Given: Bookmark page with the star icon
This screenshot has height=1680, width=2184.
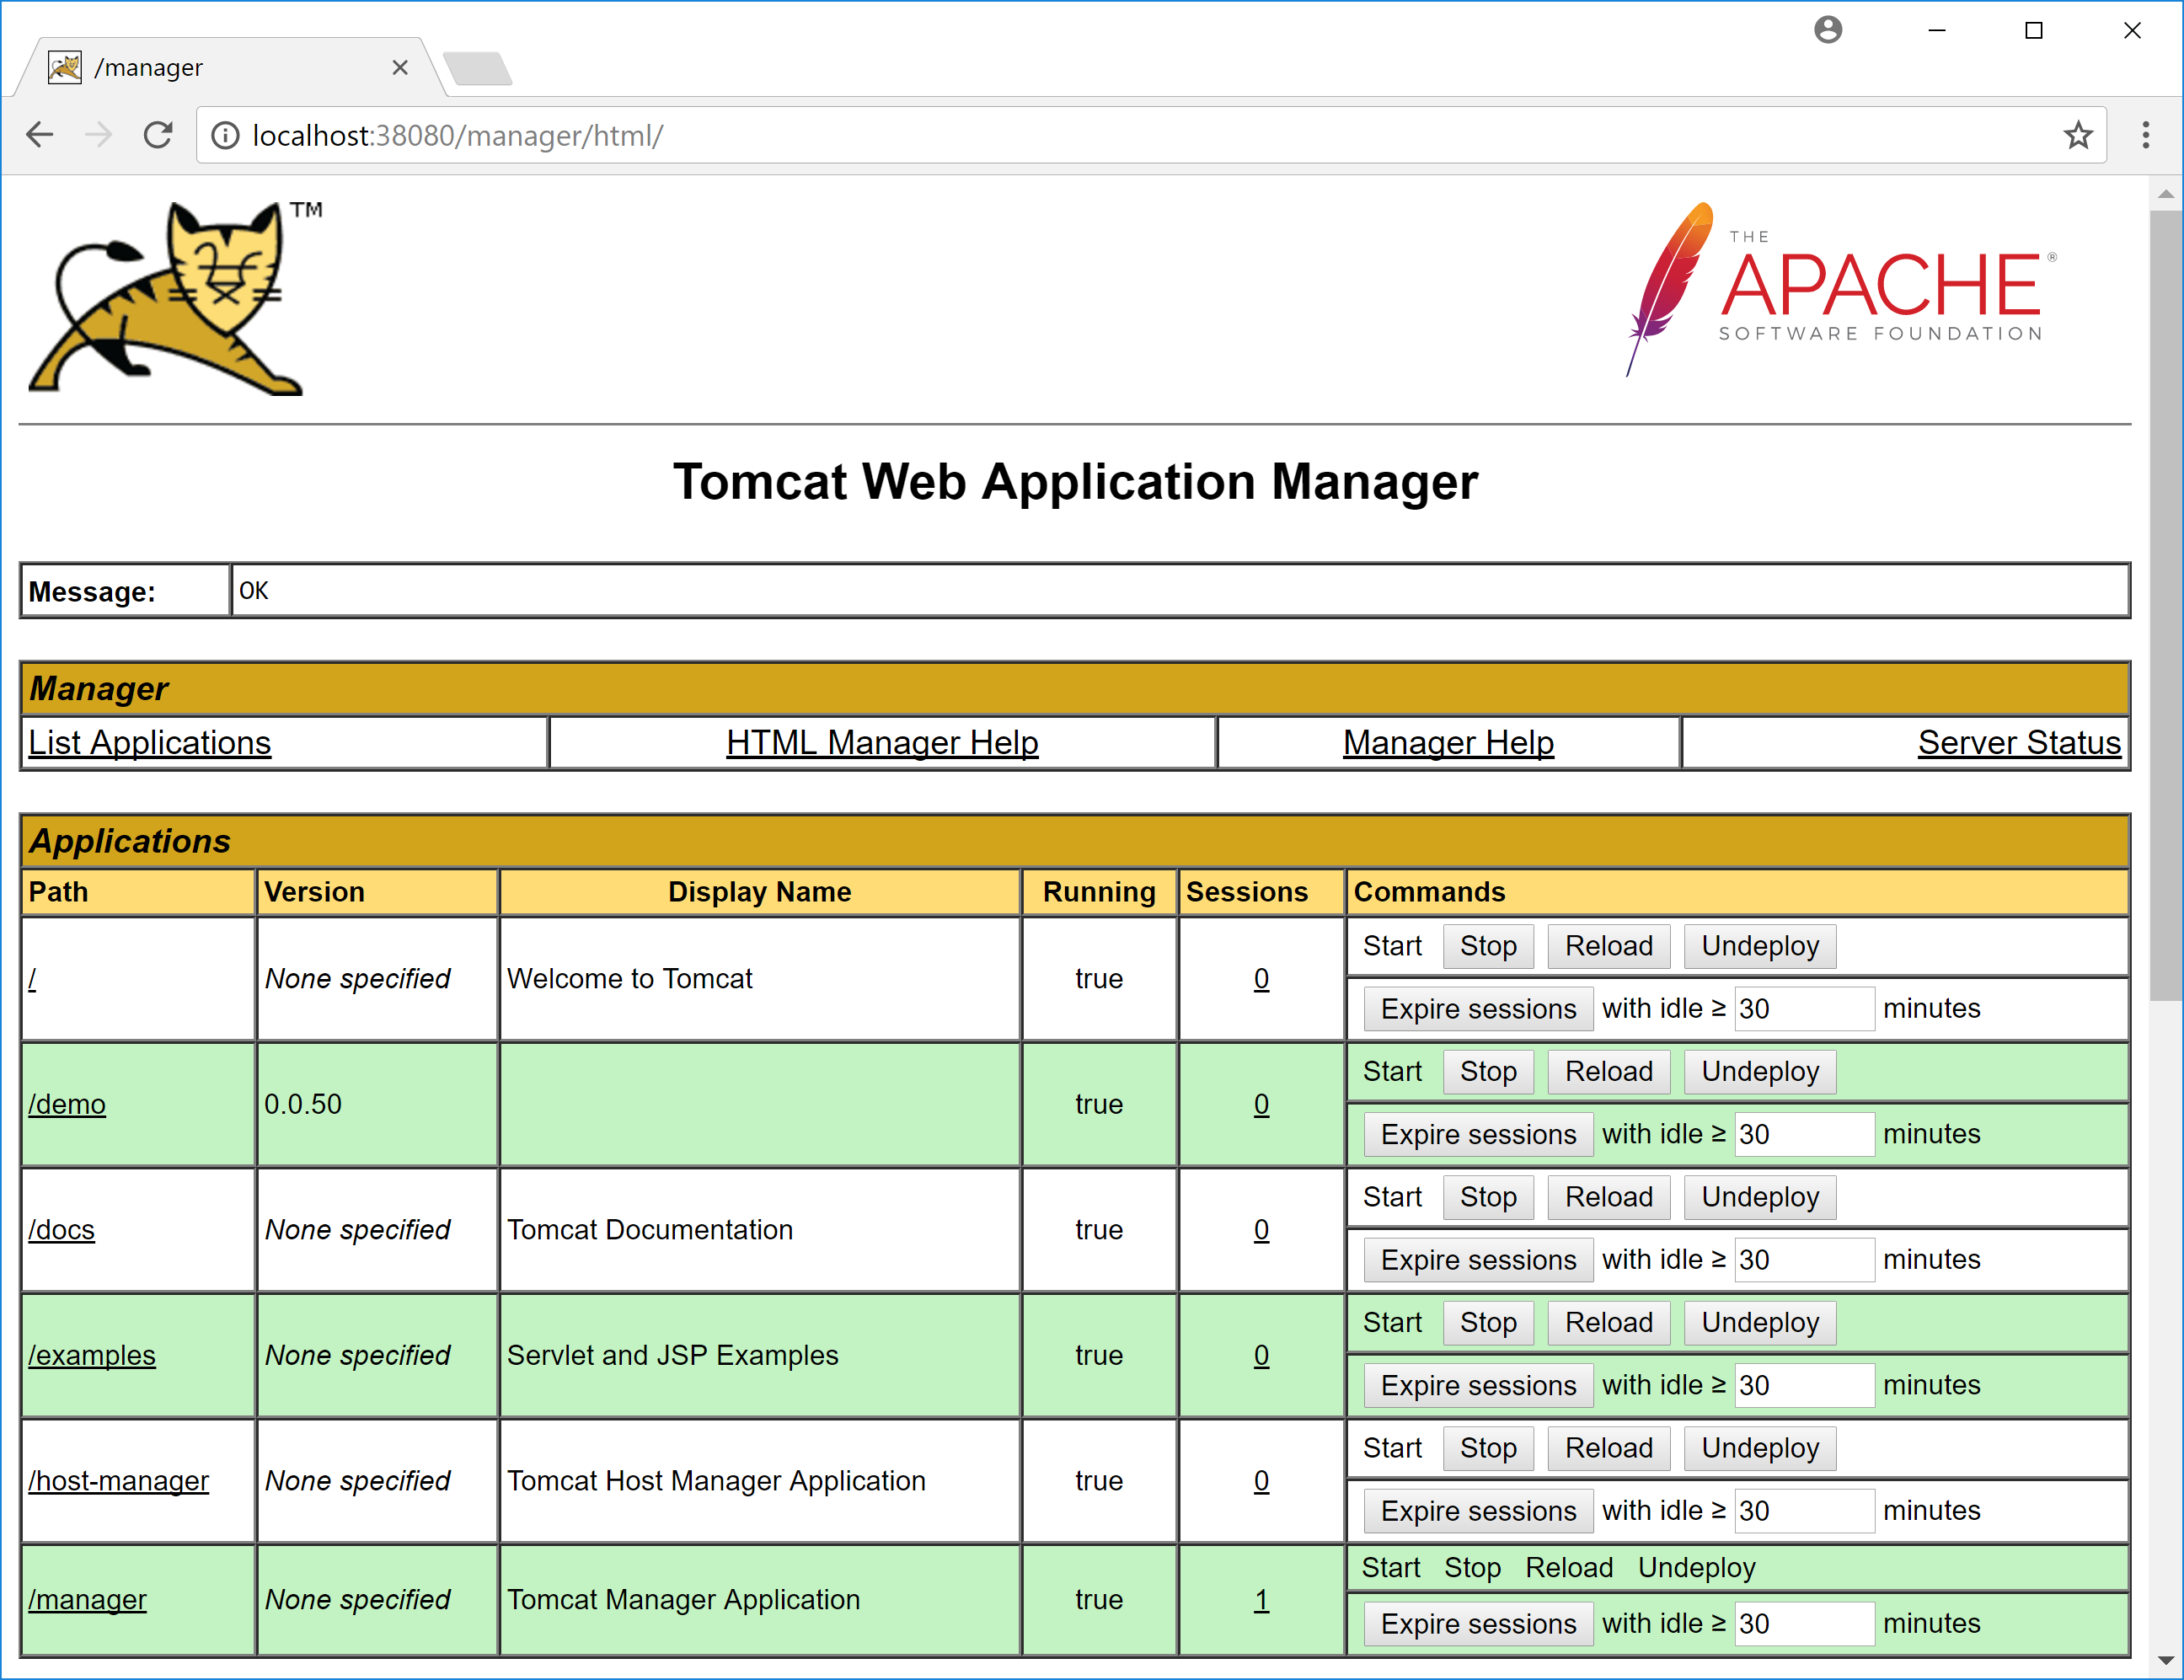Looking at the screenshot, I should (x=2078, y=135).
